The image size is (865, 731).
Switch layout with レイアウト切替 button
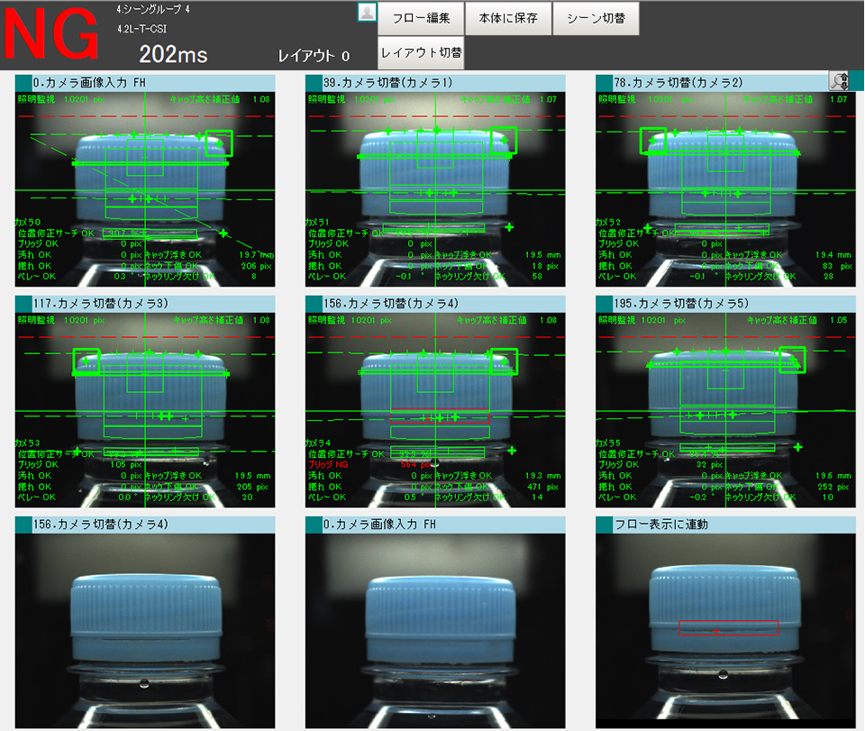[x=421, y=53]
